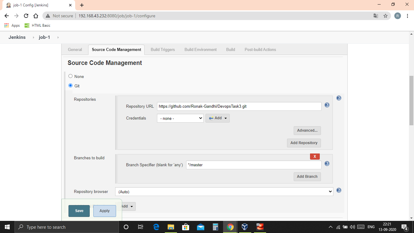Select Git source control option

tap(70, 86)
